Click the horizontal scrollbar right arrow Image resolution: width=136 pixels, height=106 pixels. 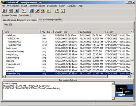click(129, 76)
